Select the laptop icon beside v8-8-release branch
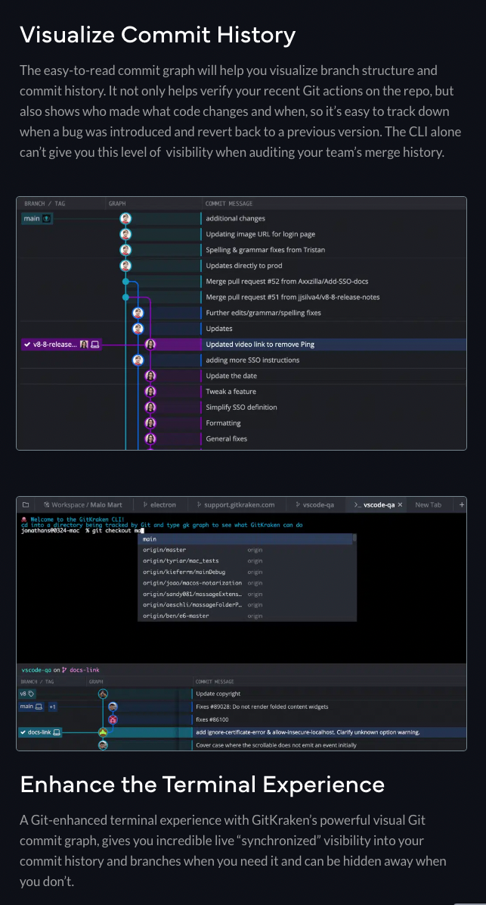The width and height of the screenshot is (486, 905). 95,345
